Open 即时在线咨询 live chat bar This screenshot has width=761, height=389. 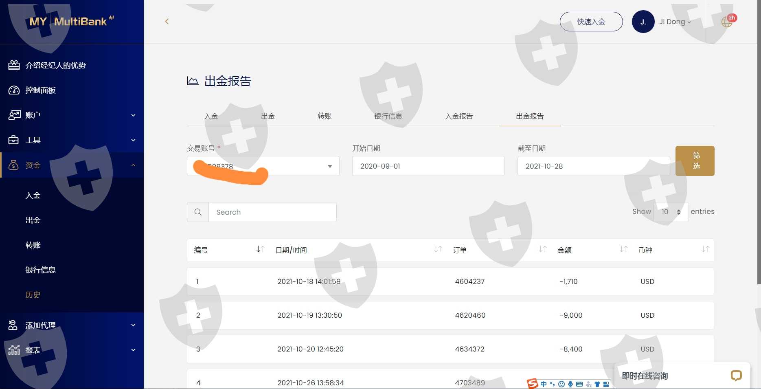682,376
